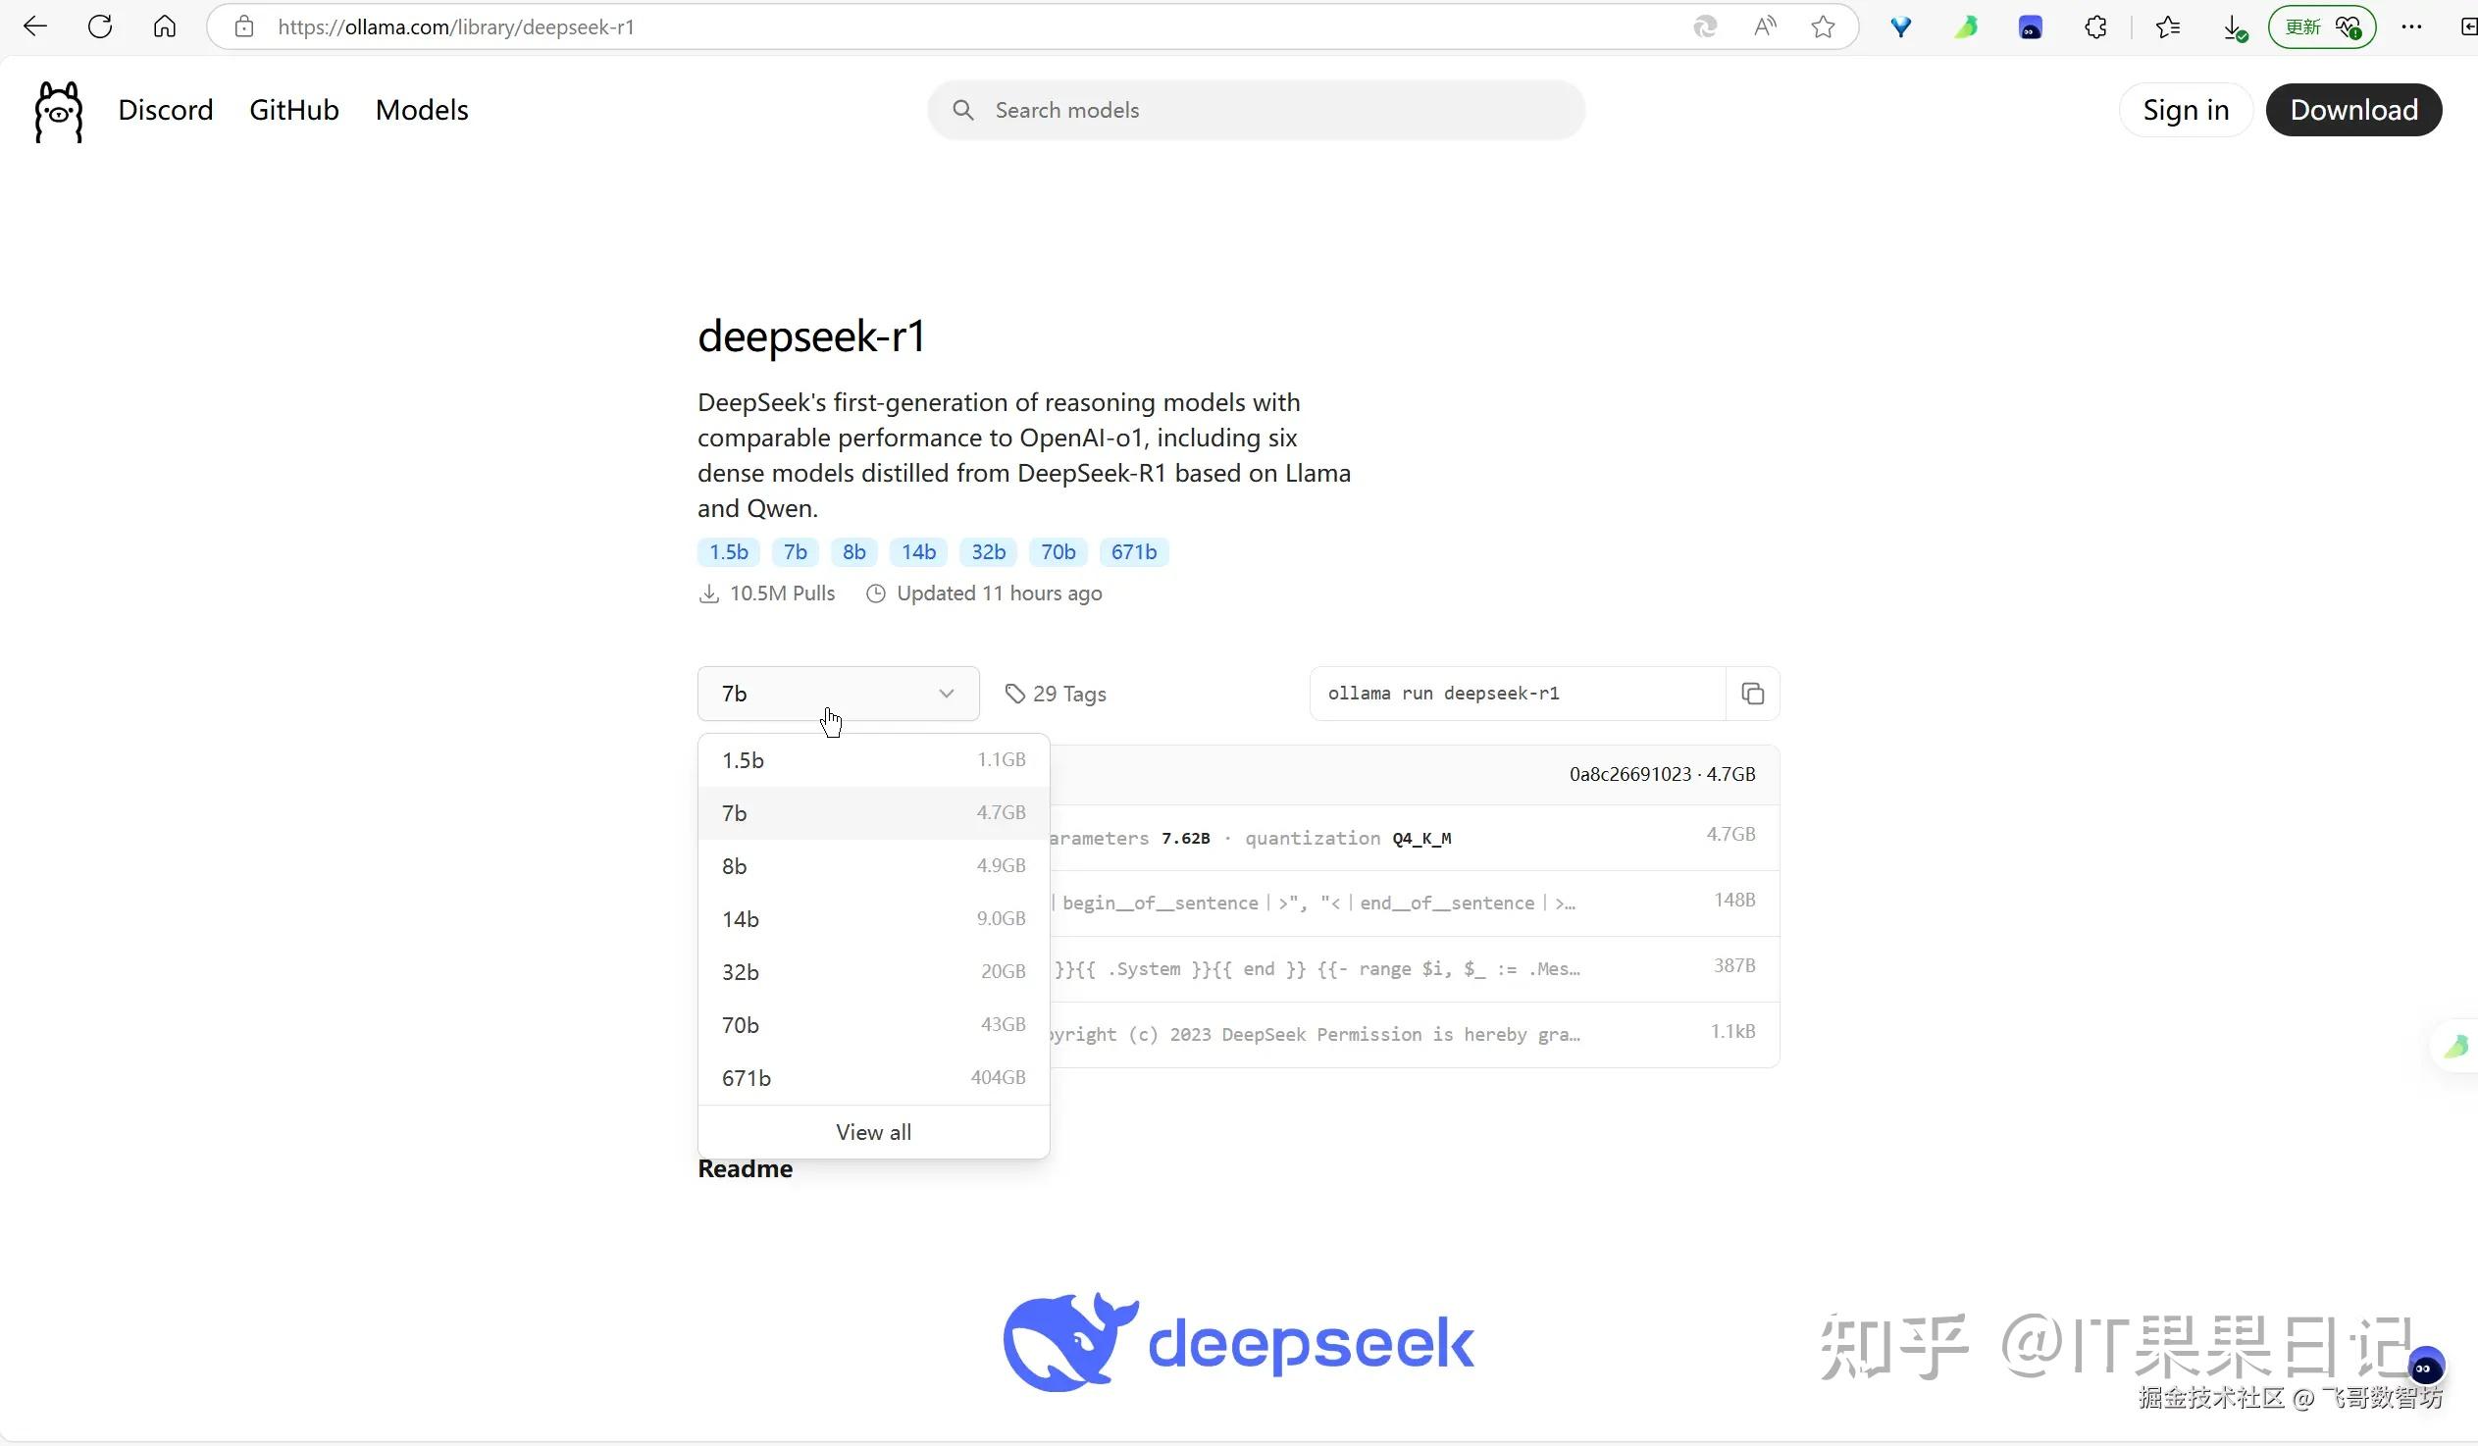Select 32b from the size list
The width and height of the screenshot is (2478, 1446).
tap(740, 972)
